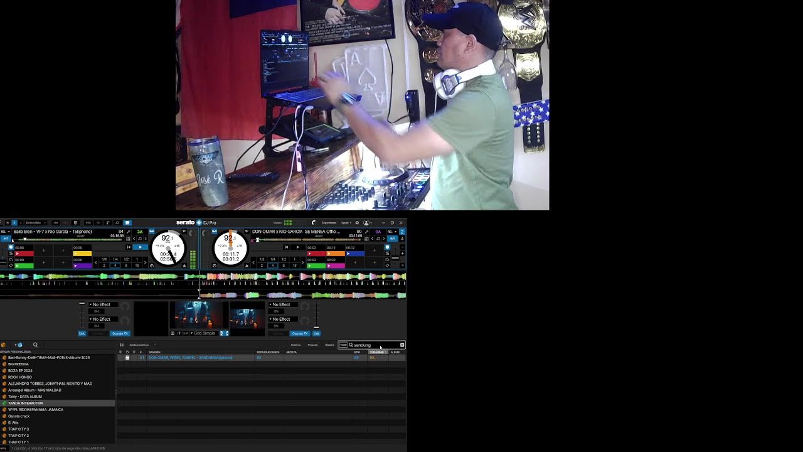Screen dimensions: 803x452
Task: Click the key lock note icon on left deck
Action: click(x=140, y=239)
